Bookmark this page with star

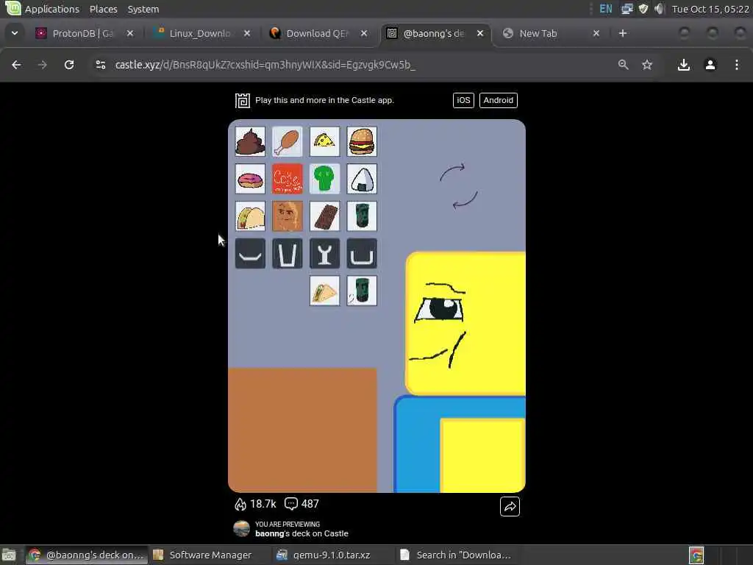click(647, 65)
